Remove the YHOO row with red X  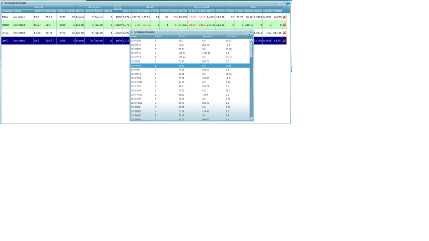click(285, 25)
